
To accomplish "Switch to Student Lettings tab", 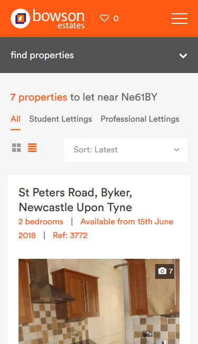I will point(61,119).
